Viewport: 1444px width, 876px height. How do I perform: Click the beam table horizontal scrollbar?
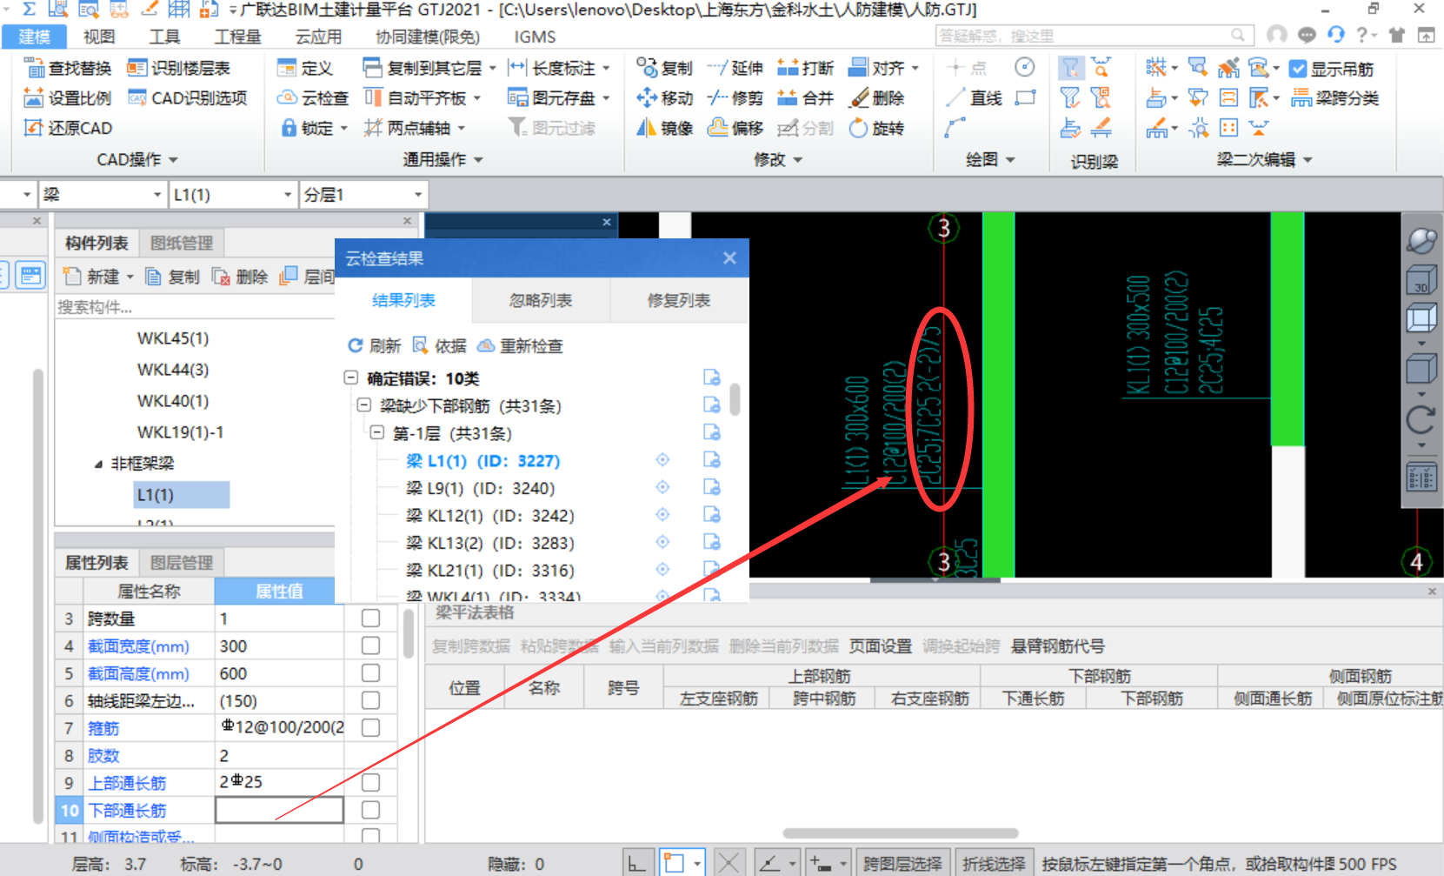click(901, 833)
